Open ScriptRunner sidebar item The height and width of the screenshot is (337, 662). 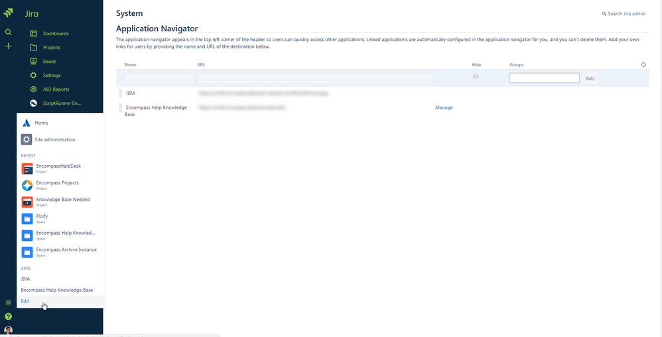[x=62, y=103]
